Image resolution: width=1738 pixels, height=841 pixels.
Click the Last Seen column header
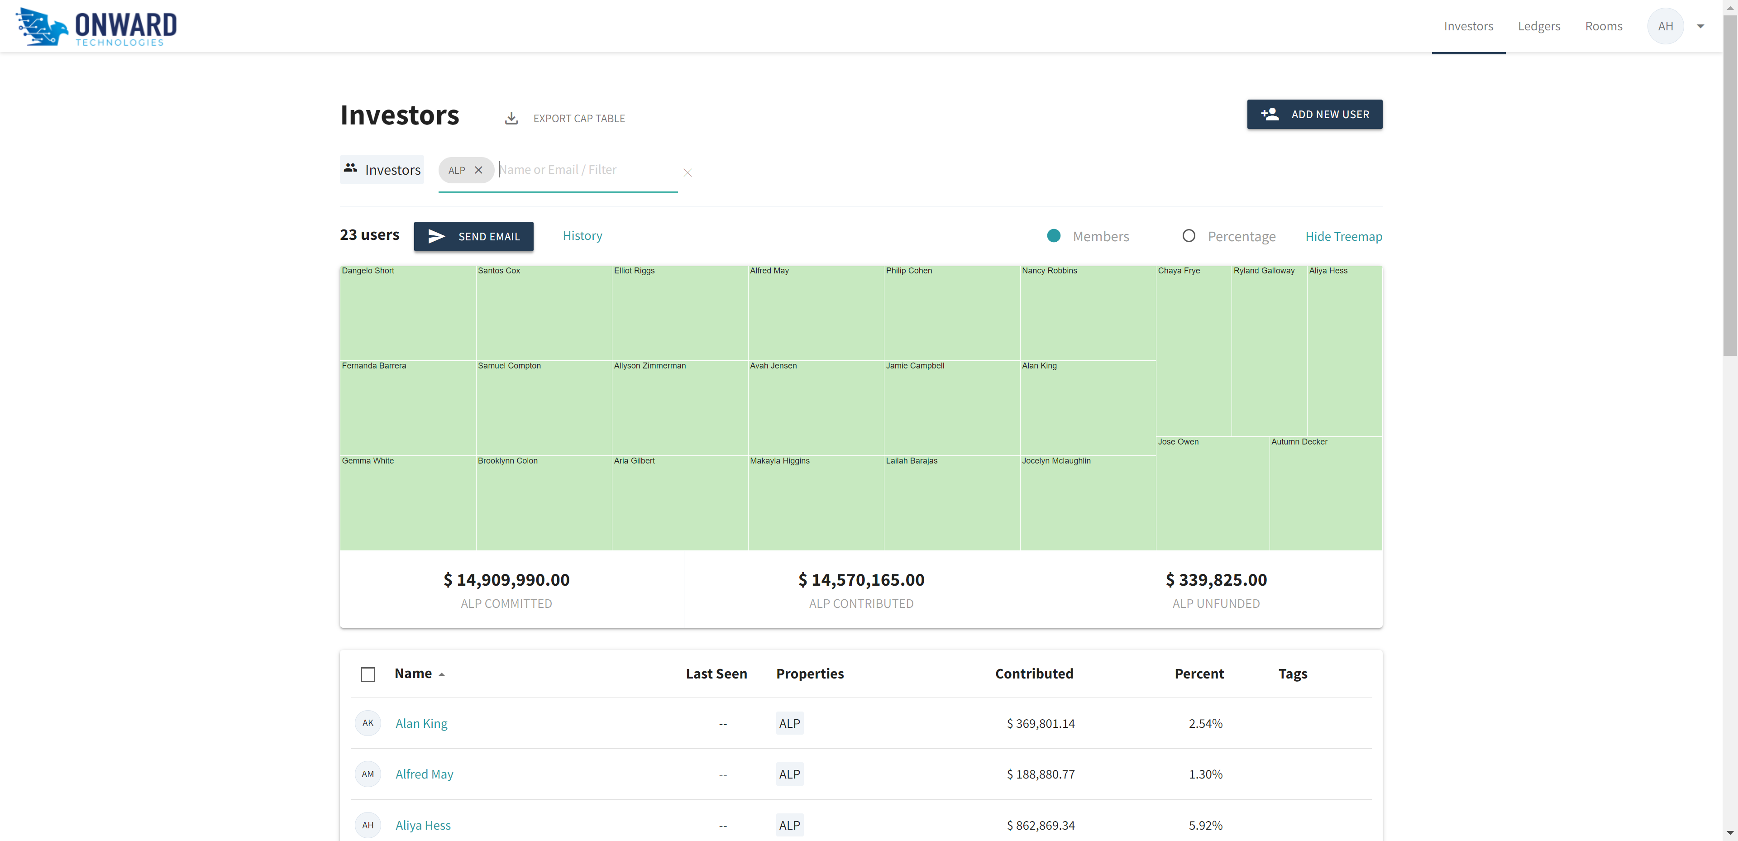coord(716,674)
